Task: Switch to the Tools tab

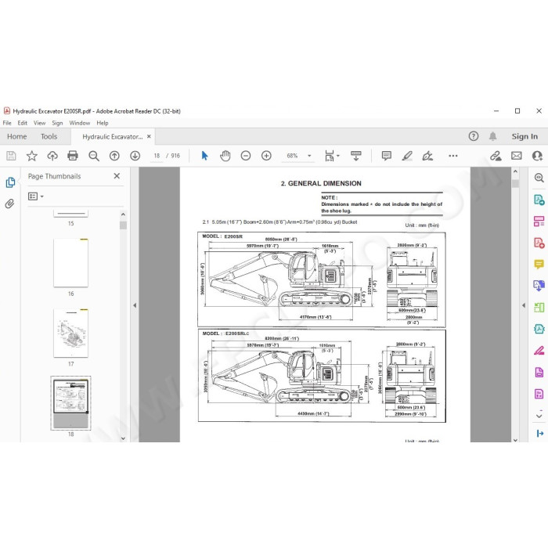Action: (49, 136)
